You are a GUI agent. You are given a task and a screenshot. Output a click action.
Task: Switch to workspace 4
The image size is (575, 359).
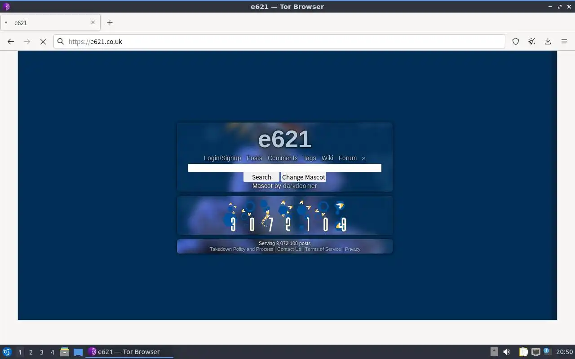tap(52, 352)
